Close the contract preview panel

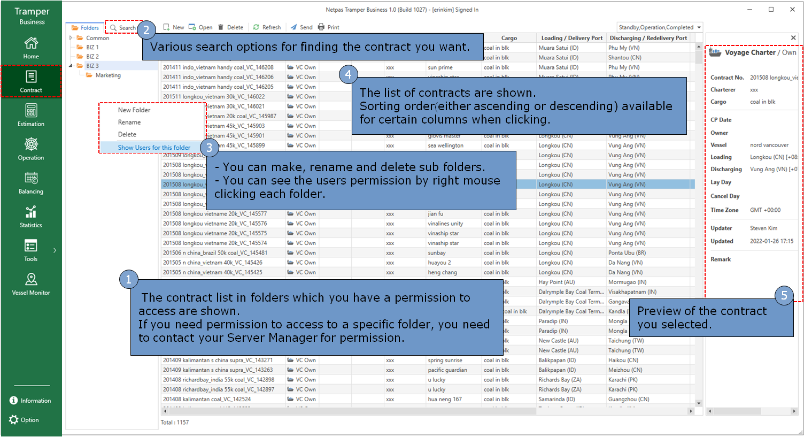[x=793, y=38]
